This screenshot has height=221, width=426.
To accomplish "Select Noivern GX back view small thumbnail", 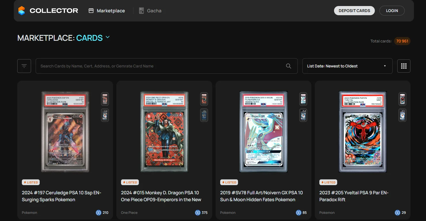I will 303,115.
